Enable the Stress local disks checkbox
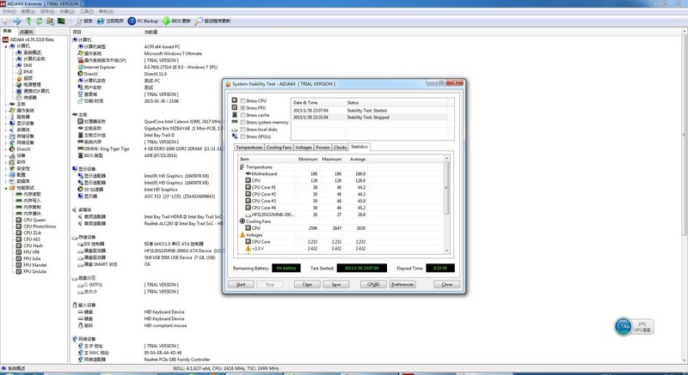The width and height of the screenshot is (688, 375). pos(243,130)
